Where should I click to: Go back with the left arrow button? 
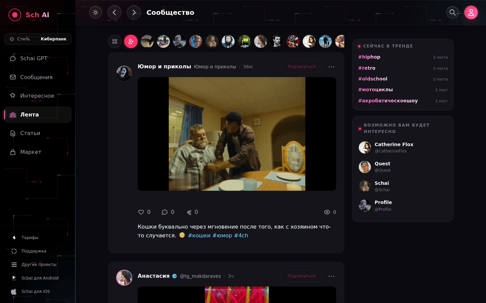click(114, 12)
